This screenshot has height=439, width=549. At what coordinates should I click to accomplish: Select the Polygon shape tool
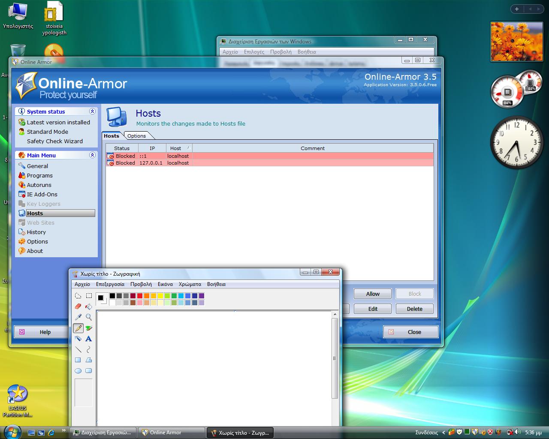(89, 360)
